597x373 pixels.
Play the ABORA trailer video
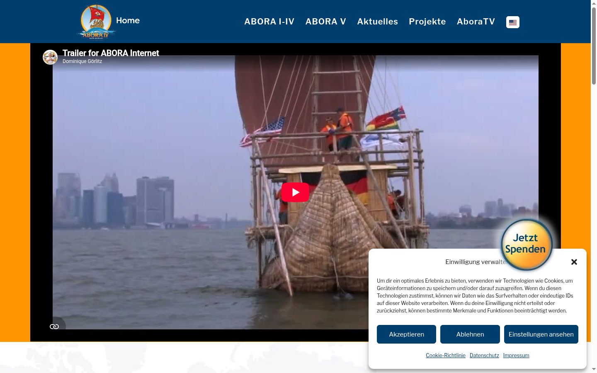point(295,192)
